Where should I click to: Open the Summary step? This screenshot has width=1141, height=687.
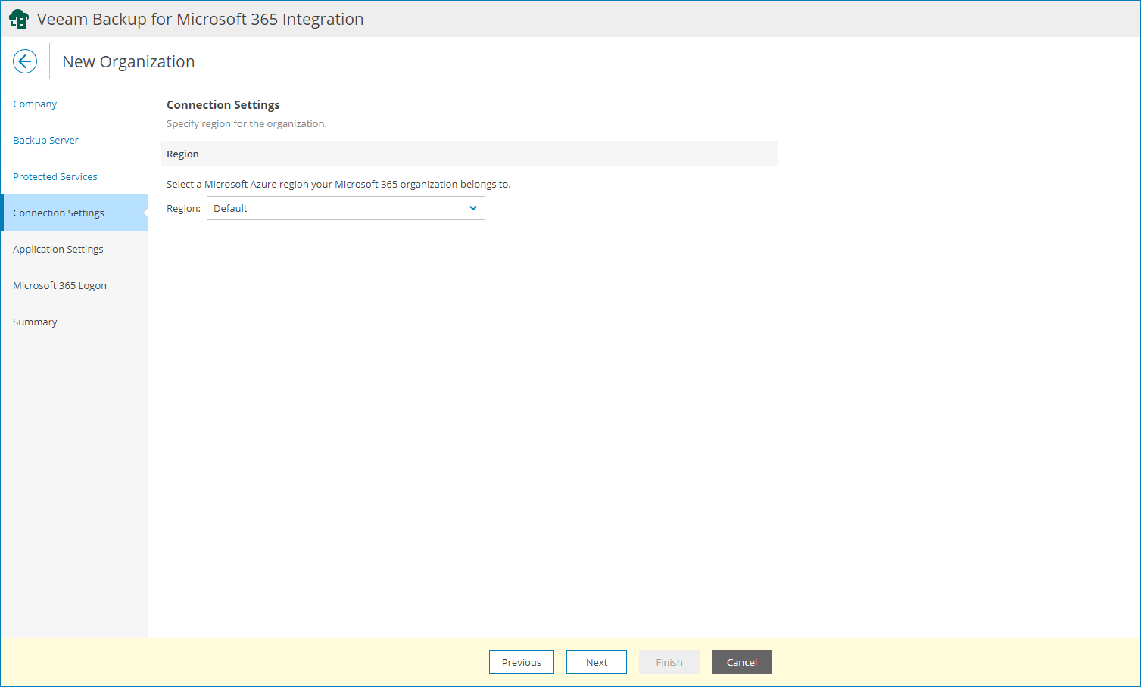coord(35,322)
